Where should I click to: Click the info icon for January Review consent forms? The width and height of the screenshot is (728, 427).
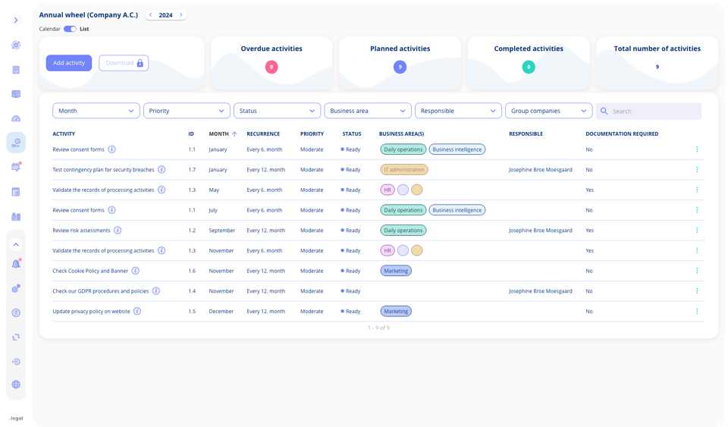click(112, 149)
